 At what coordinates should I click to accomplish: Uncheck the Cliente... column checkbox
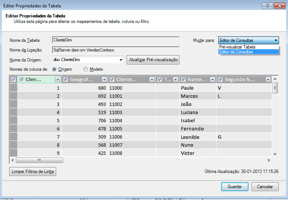(x=112, y=80)
